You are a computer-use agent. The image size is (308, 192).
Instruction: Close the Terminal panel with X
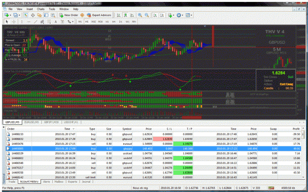coord(3,127)
